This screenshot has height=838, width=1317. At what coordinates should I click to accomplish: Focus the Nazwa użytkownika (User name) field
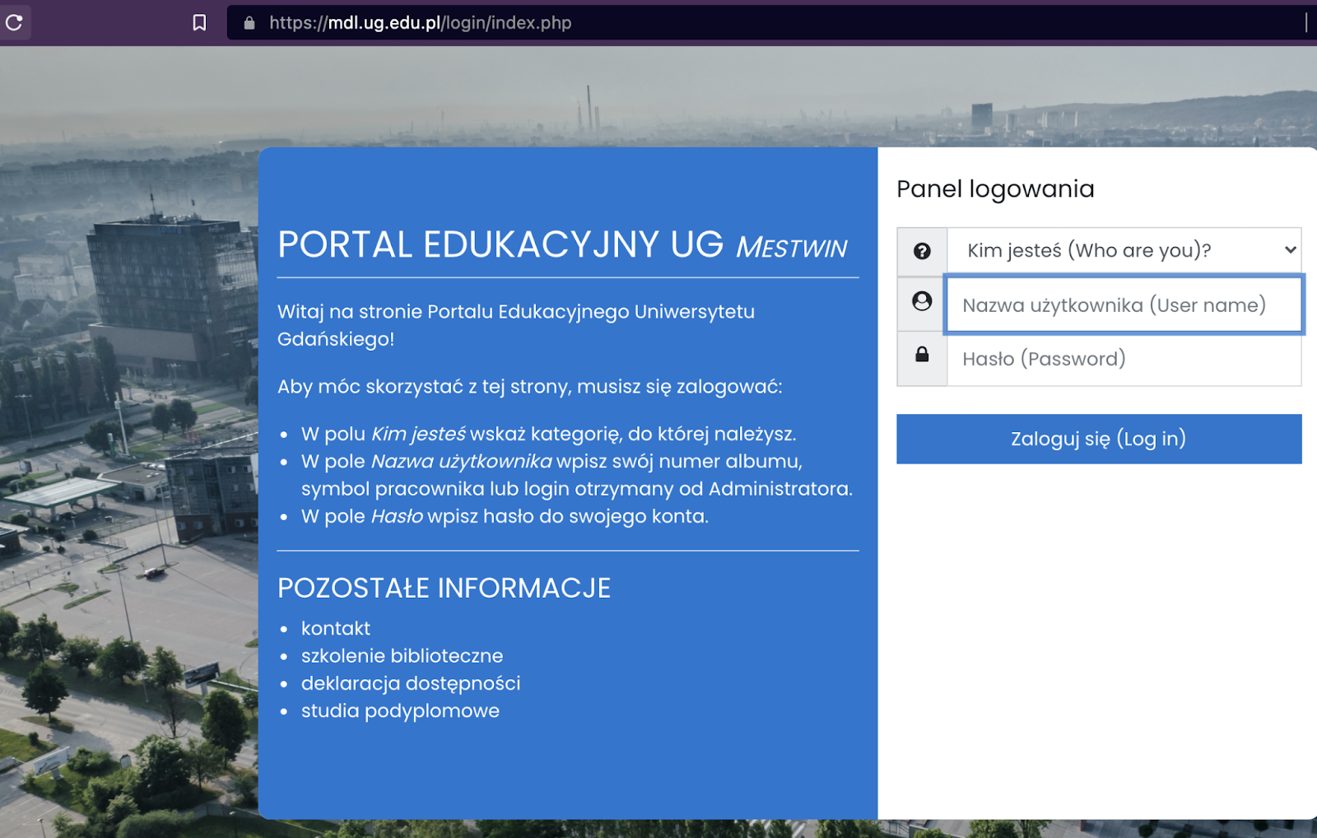coord(1124,305)
